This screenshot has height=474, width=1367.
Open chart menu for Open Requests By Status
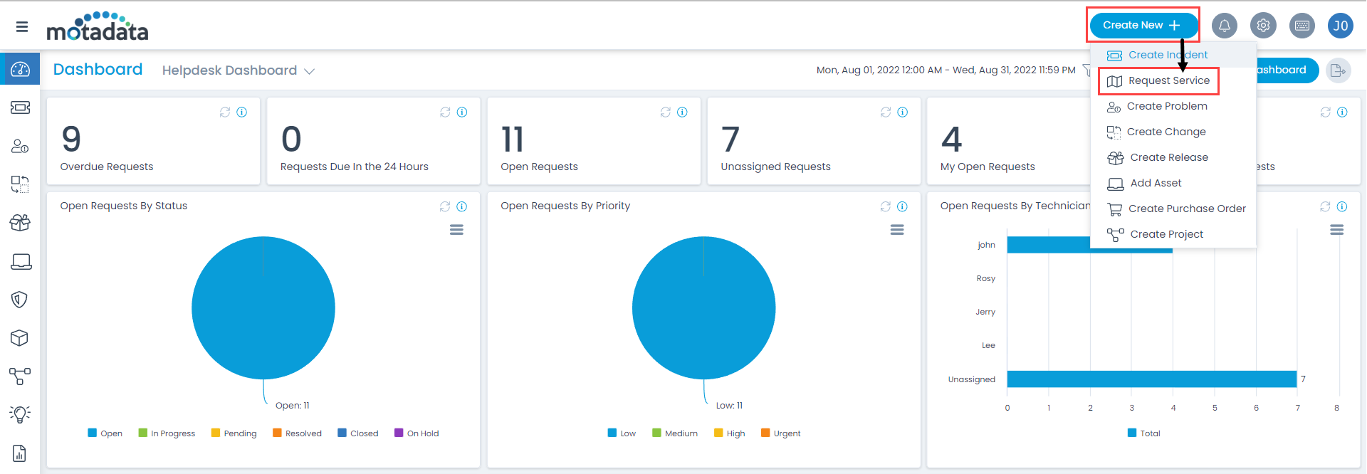click(x=456, y=230)
